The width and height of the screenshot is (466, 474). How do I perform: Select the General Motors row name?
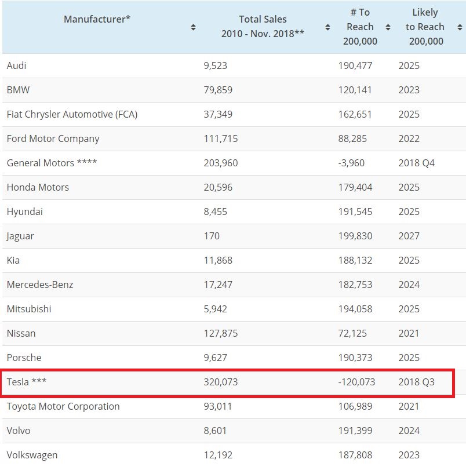click(x=52, y=163)
